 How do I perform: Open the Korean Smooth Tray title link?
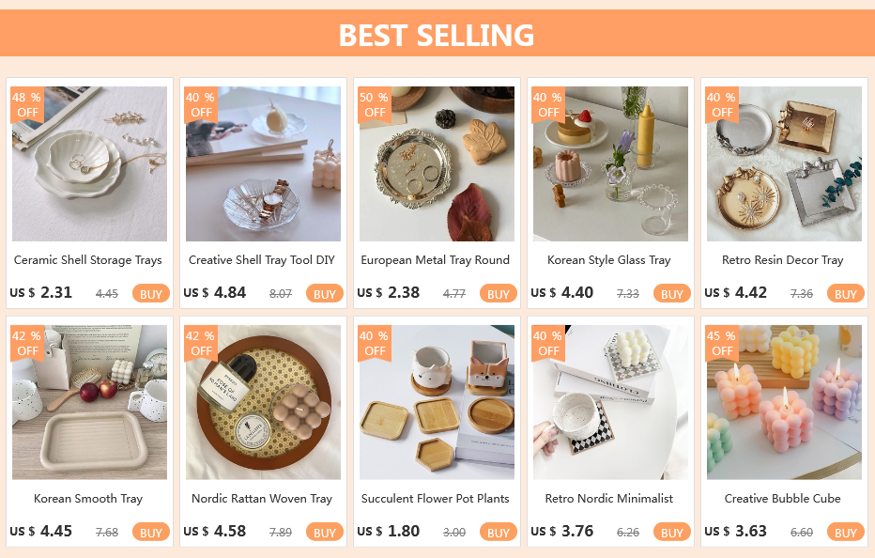pos(88,499)
